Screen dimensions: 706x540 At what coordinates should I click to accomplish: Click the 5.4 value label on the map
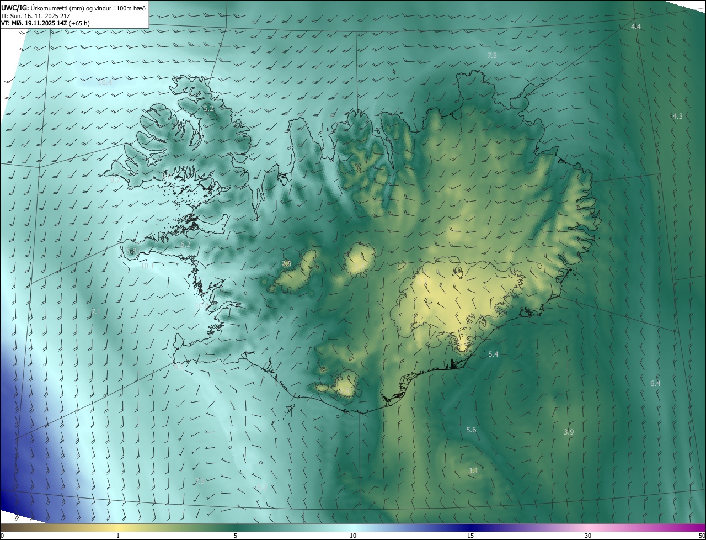493,354
